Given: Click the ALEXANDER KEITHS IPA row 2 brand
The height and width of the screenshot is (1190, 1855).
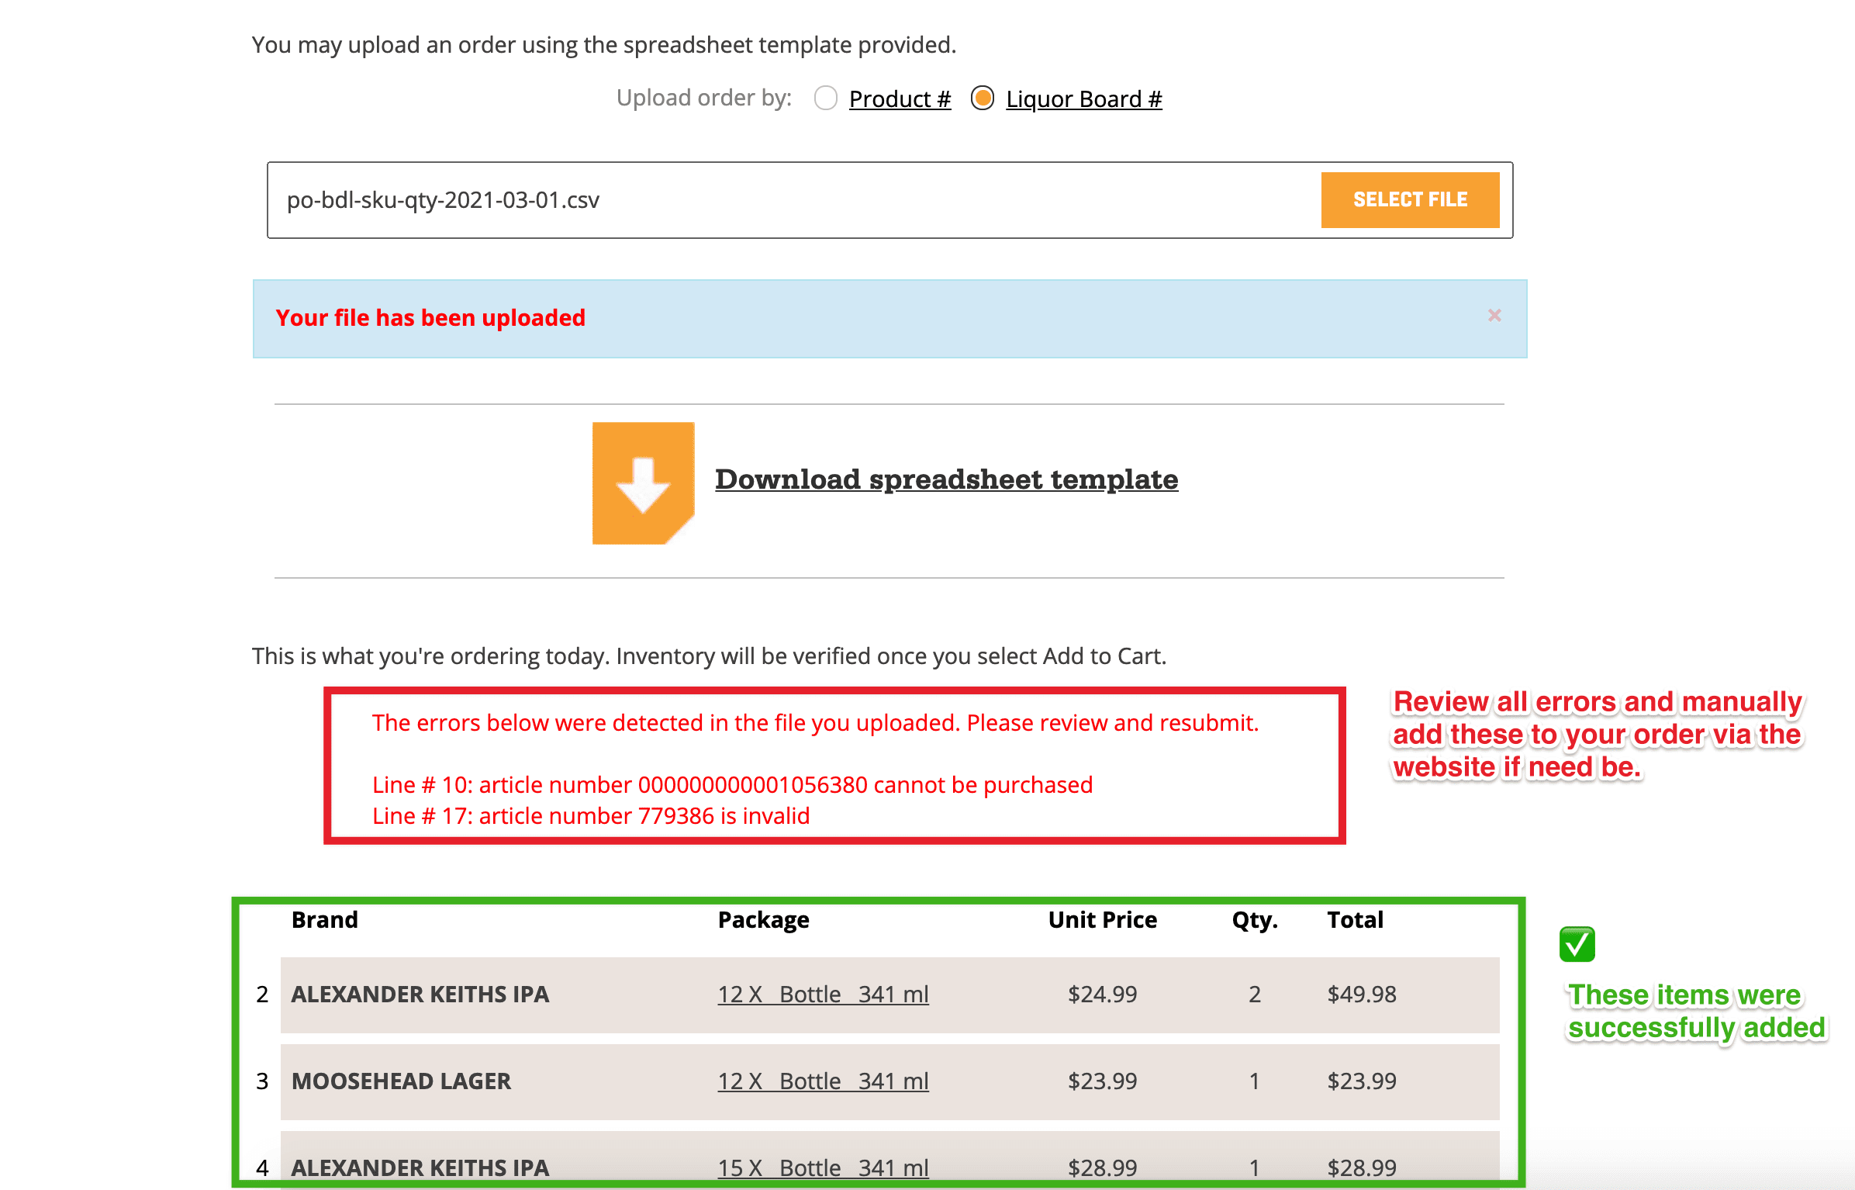Looking at the screenshot, I should point(420,995).
